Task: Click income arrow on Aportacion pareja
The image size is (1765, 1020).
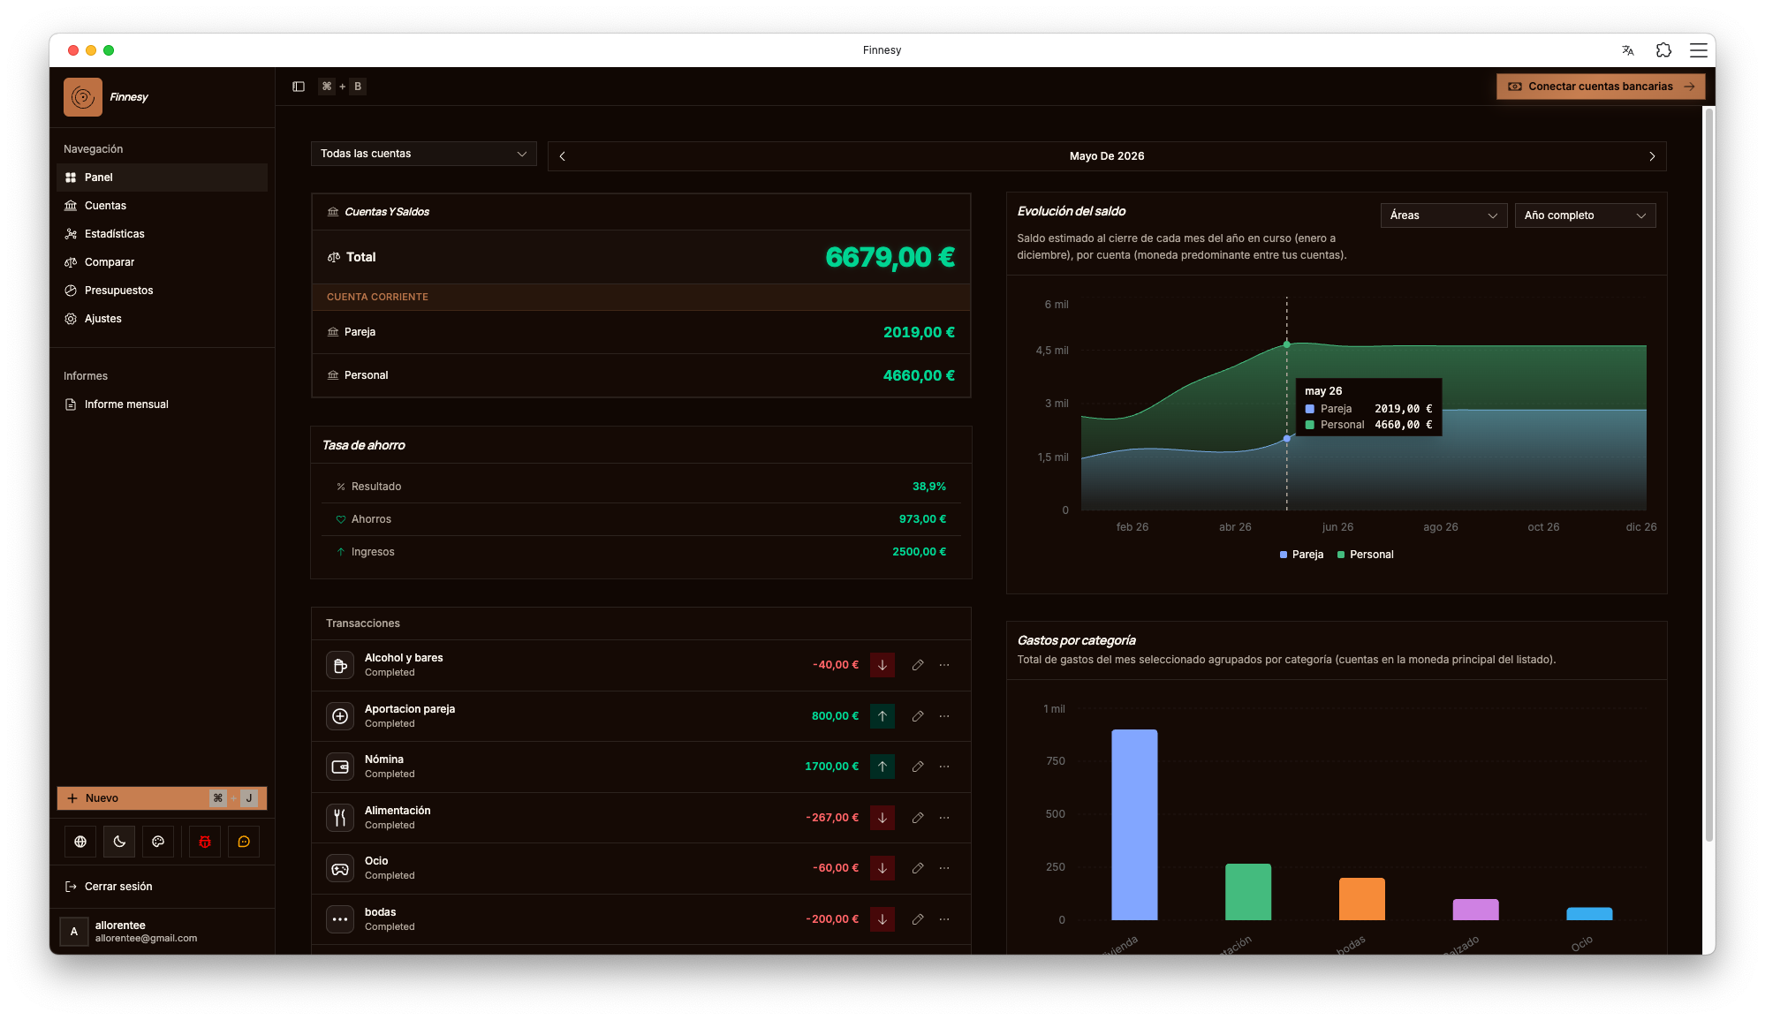Action: 882,716
